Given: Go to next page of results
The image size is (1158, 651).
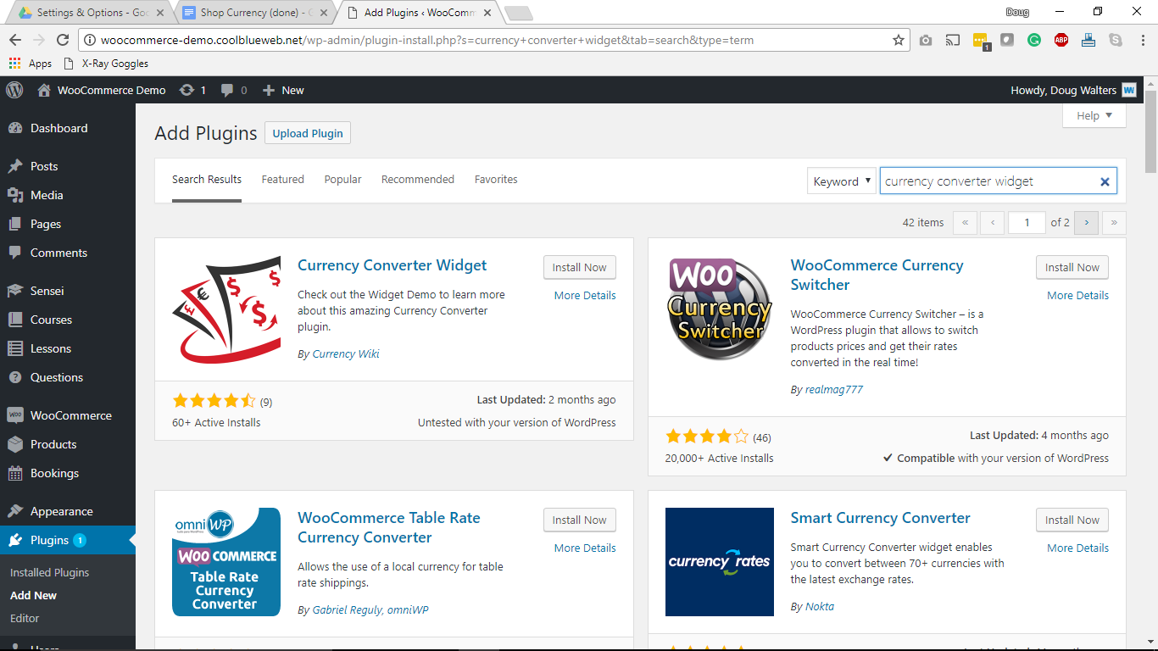Looking at the screenshot, I should (1086, 222).
